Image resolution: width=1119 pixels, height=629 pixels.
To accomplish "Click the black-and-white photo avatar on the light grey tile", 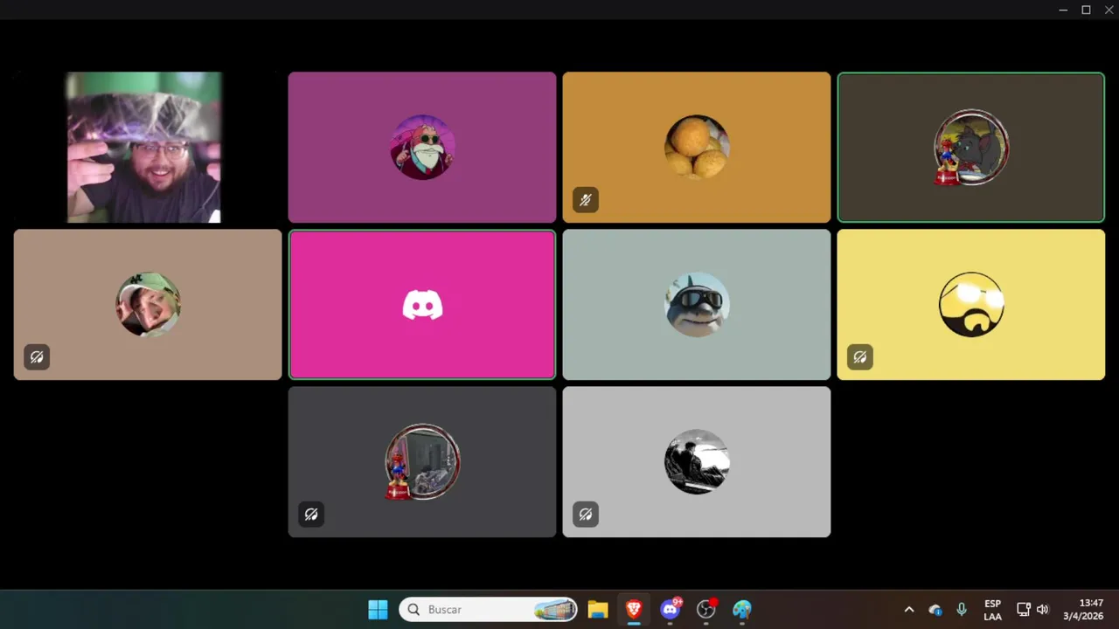I will coord(697,461).
